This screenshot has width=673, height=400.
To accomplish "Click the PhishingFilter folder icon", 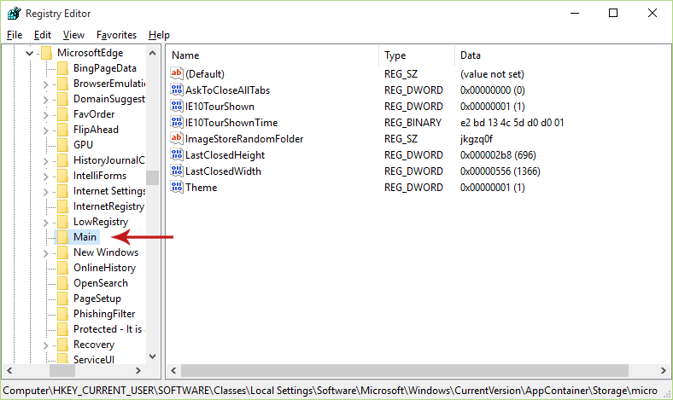I will point(62,314).
